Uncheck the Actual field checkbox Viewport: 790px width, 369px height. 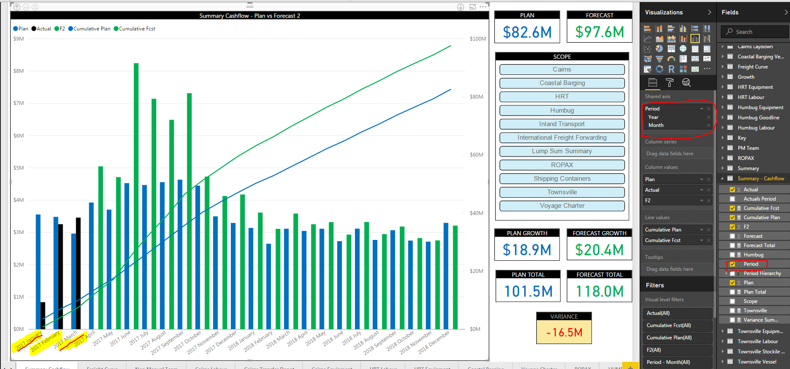(x=732, y=190)
